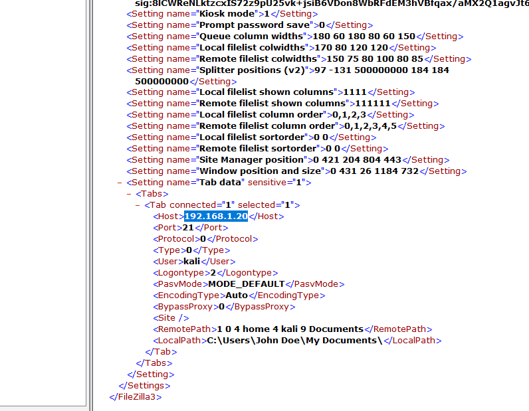Viewport: 529px width, 411px height.
Task: Select the User value kali
Action: (191, 262)
